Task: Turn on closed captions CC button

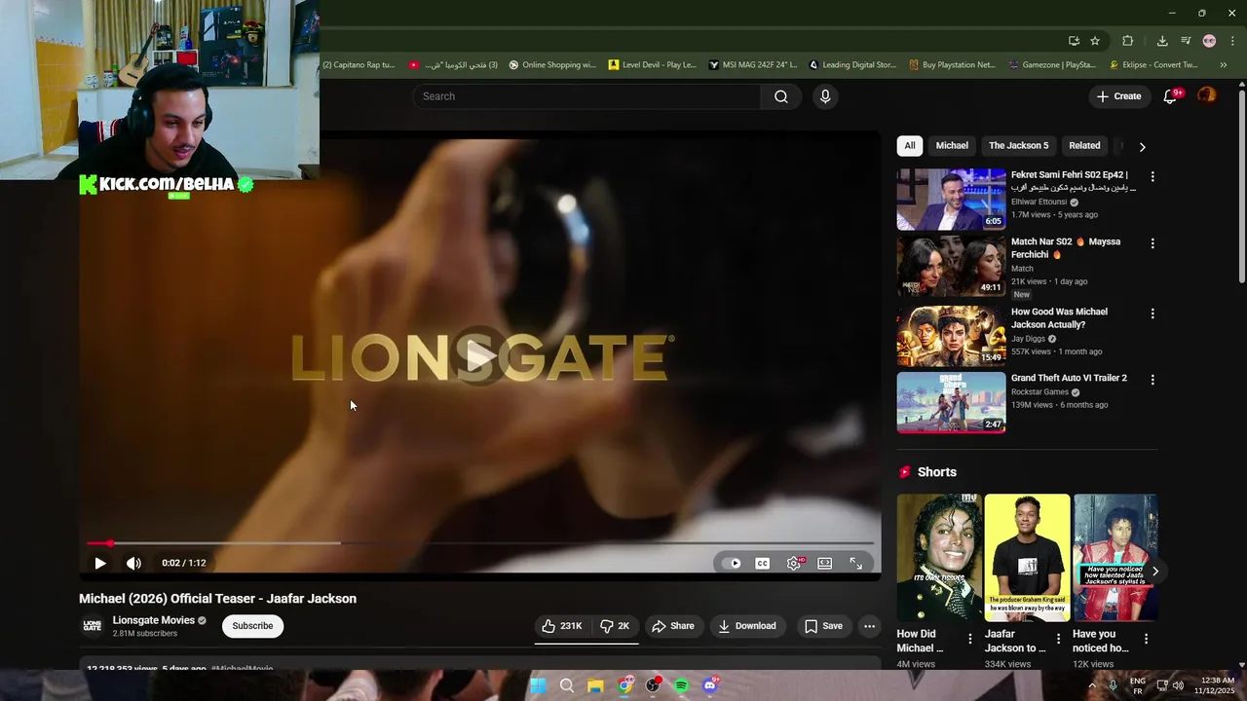Action: coord(763,563)
